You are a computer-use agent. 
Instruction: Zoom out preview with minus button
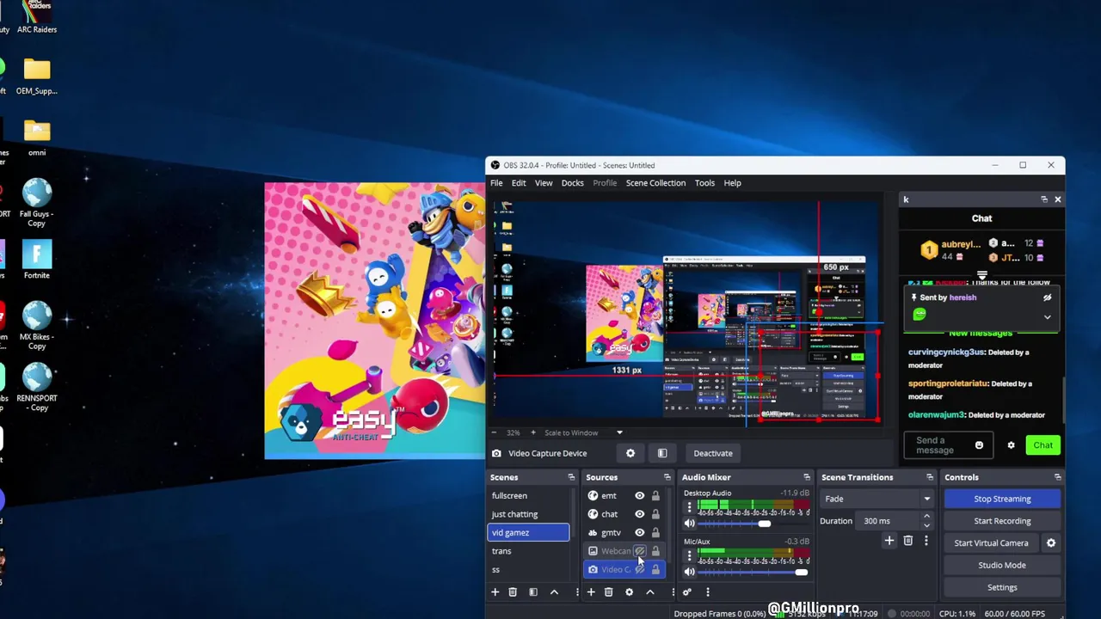pos(494,432)
